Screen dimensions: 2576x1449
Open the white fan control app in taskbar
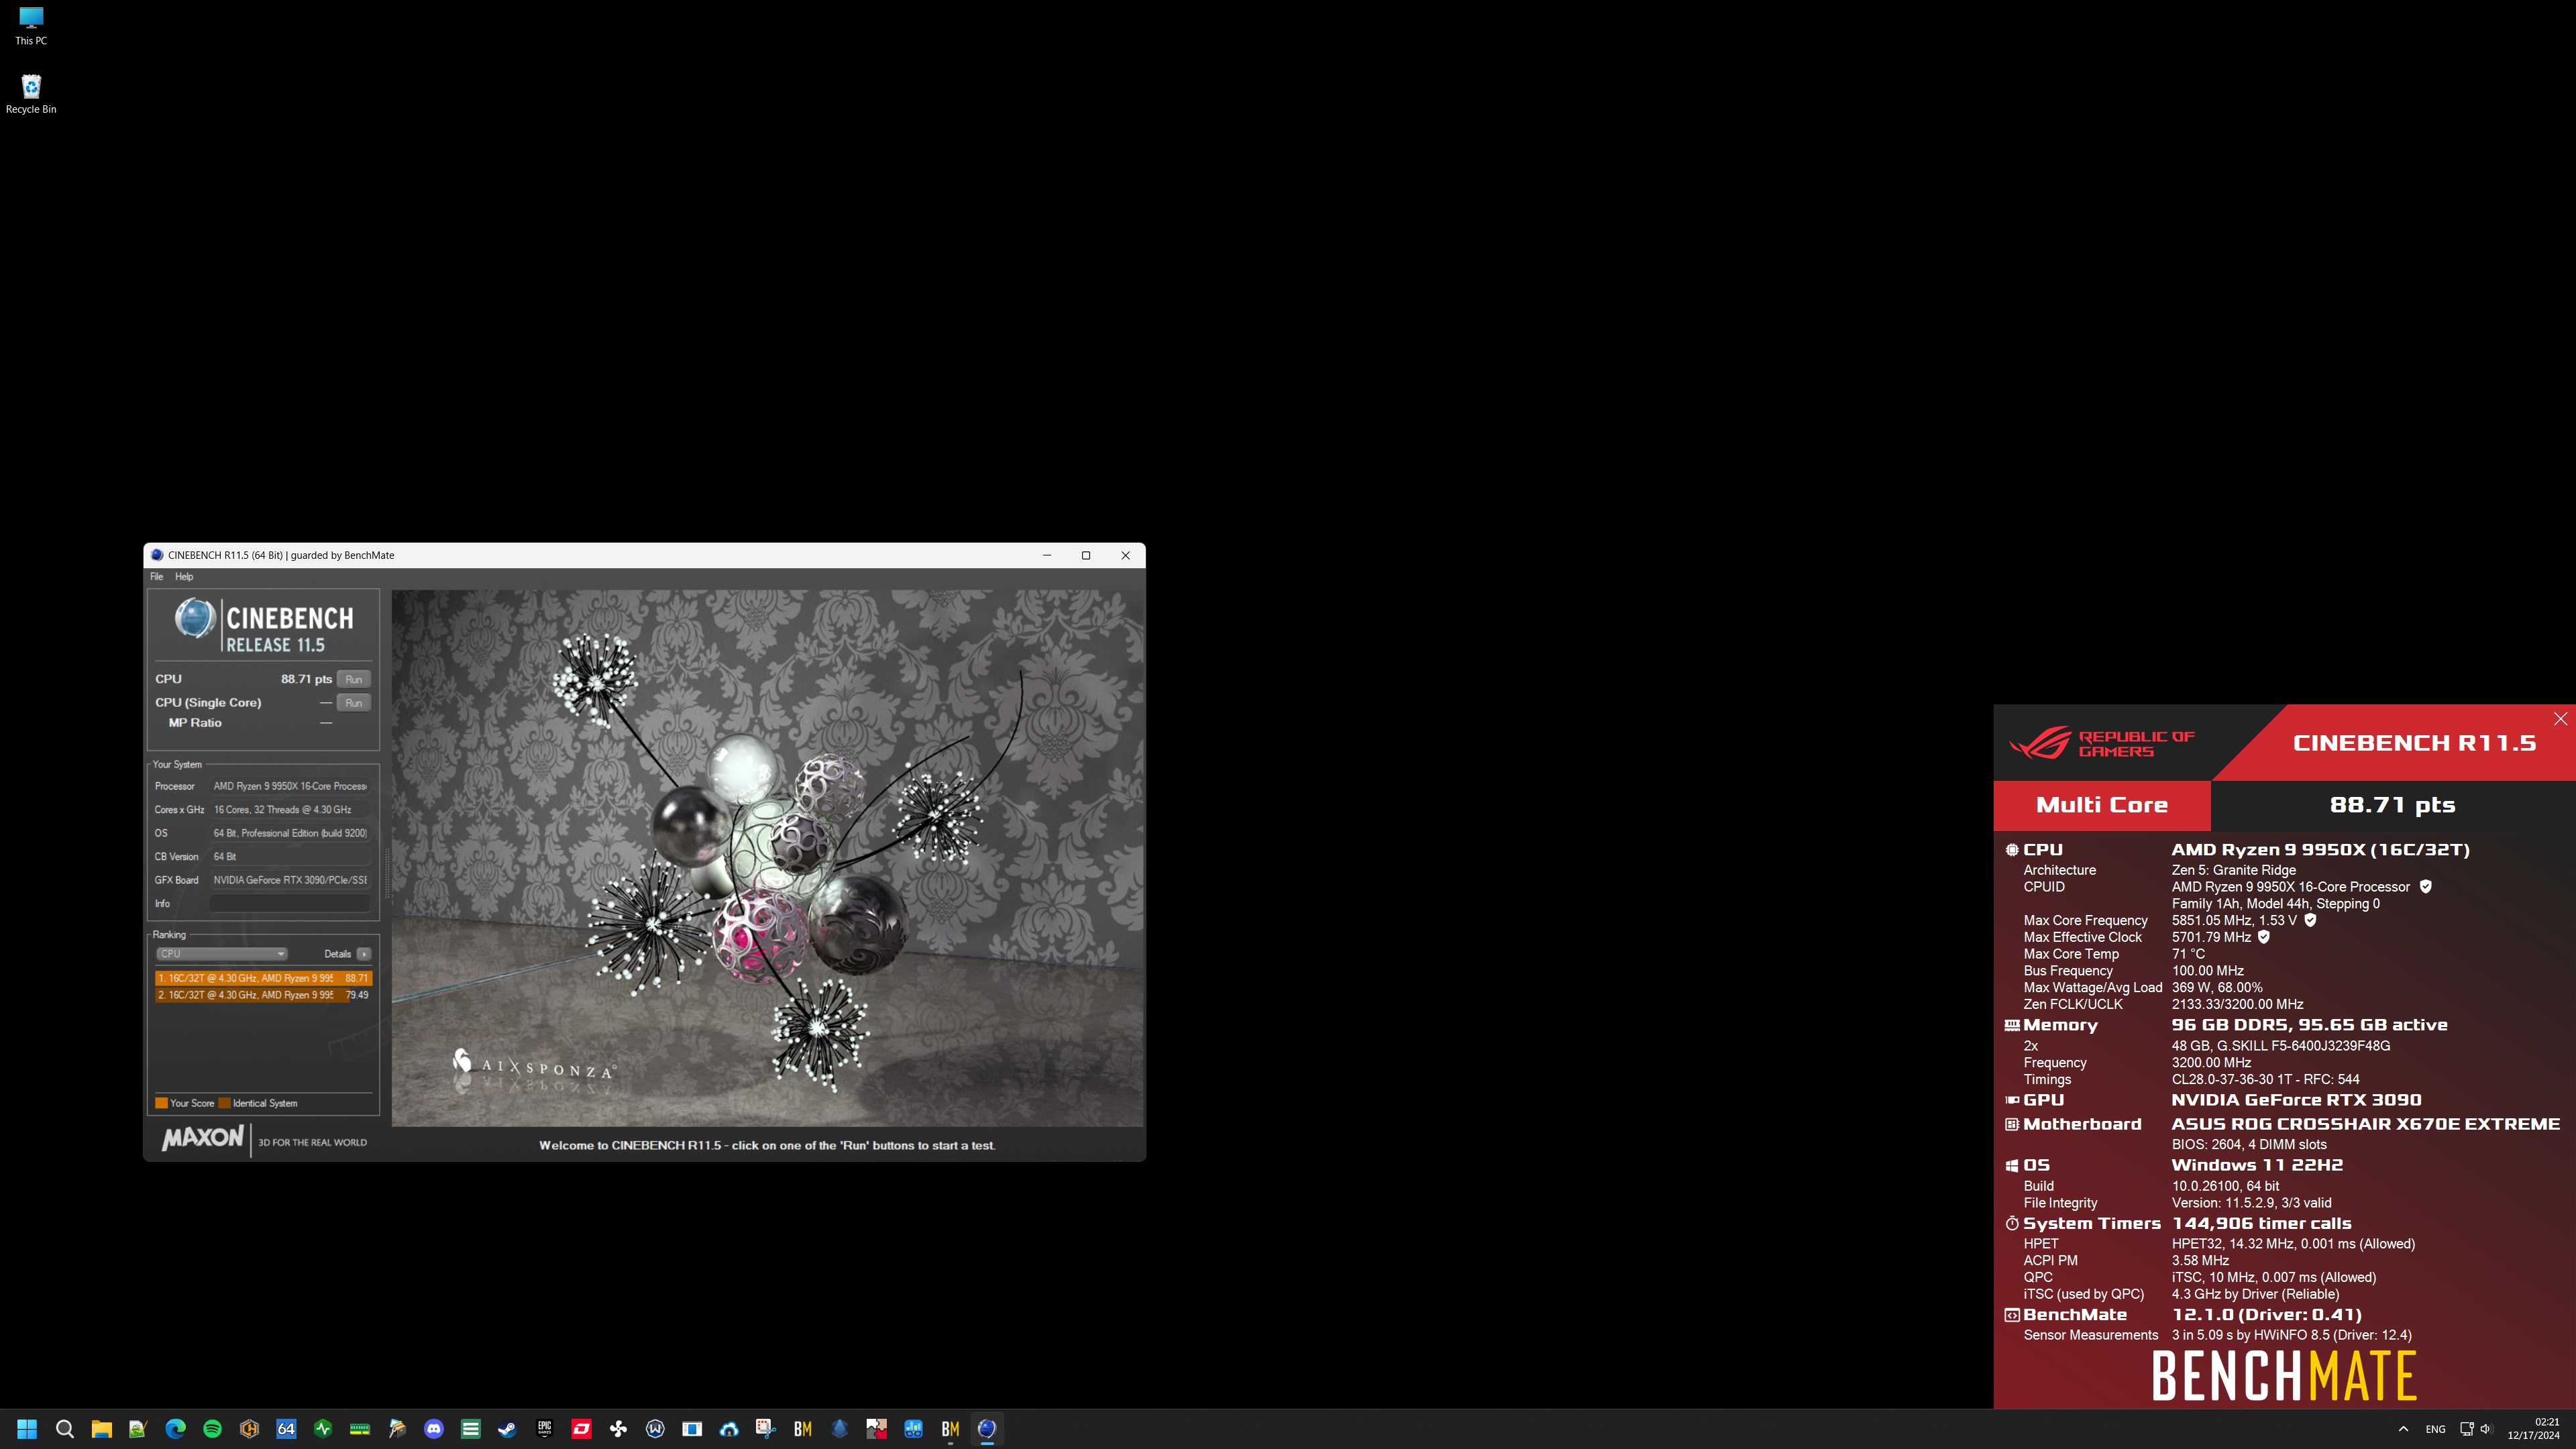(x=618, y=1429)
